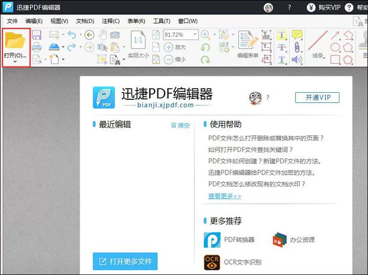
Task: Open the 文档(D) menu
Action: coord(85,21)
